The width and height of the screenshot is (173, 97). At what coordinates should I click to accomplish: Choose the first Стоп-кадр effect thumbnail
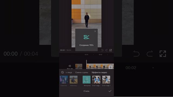[96, 80]
